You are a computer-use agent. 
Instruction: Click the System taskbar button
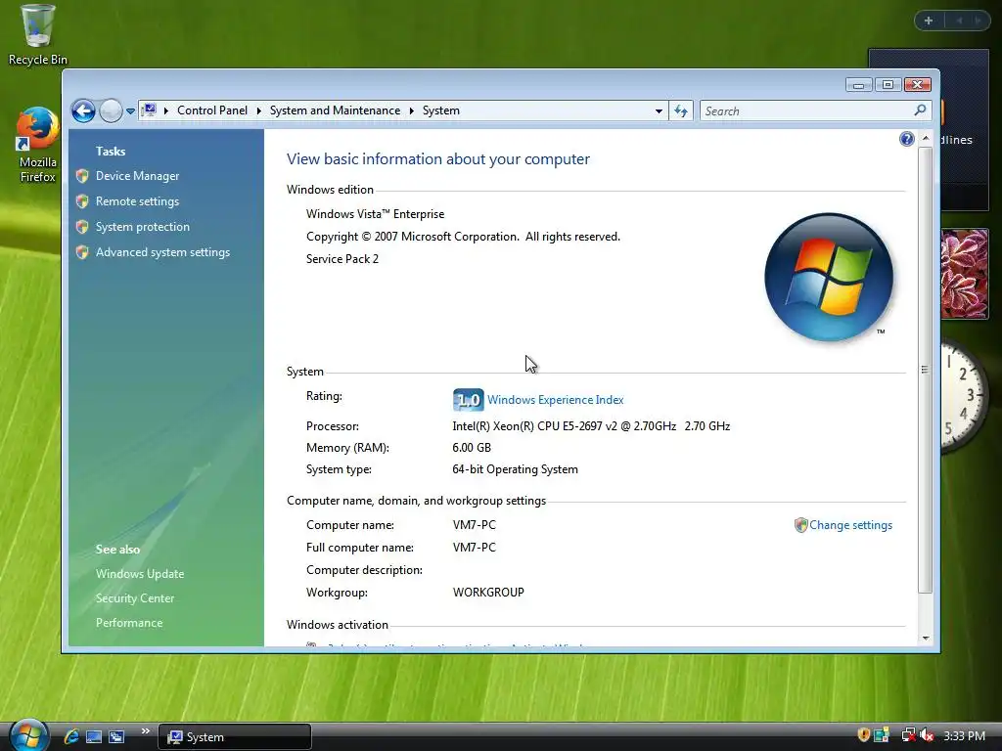tap(235, 737)
